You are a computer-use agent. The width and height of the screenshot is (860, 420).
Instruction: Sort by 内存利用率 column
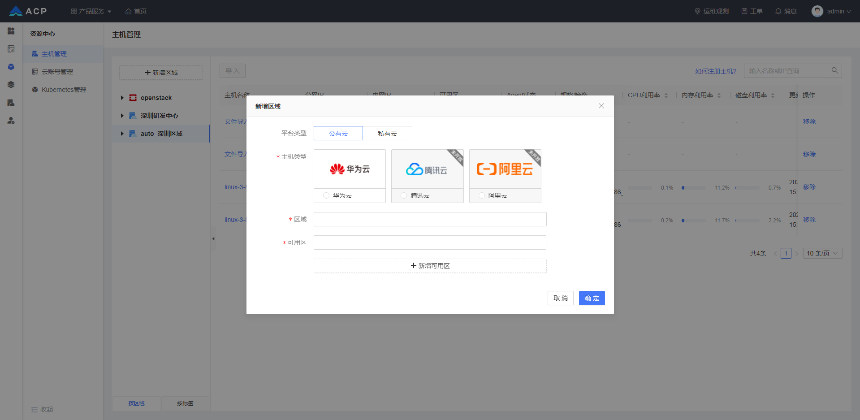point(719,95)
